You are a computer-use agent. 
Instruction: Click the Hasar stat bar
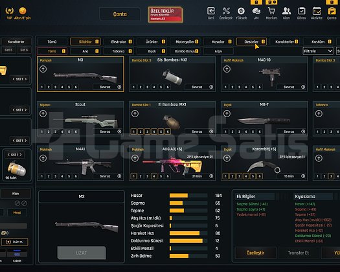tap(188, 196)
